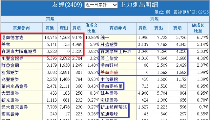This screenshot has width=210, height=120.
Task: Click the 6.77% weight cell
Action: [x=202, y=37]
